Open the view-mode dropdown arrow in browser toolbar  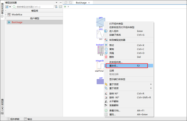10,7
